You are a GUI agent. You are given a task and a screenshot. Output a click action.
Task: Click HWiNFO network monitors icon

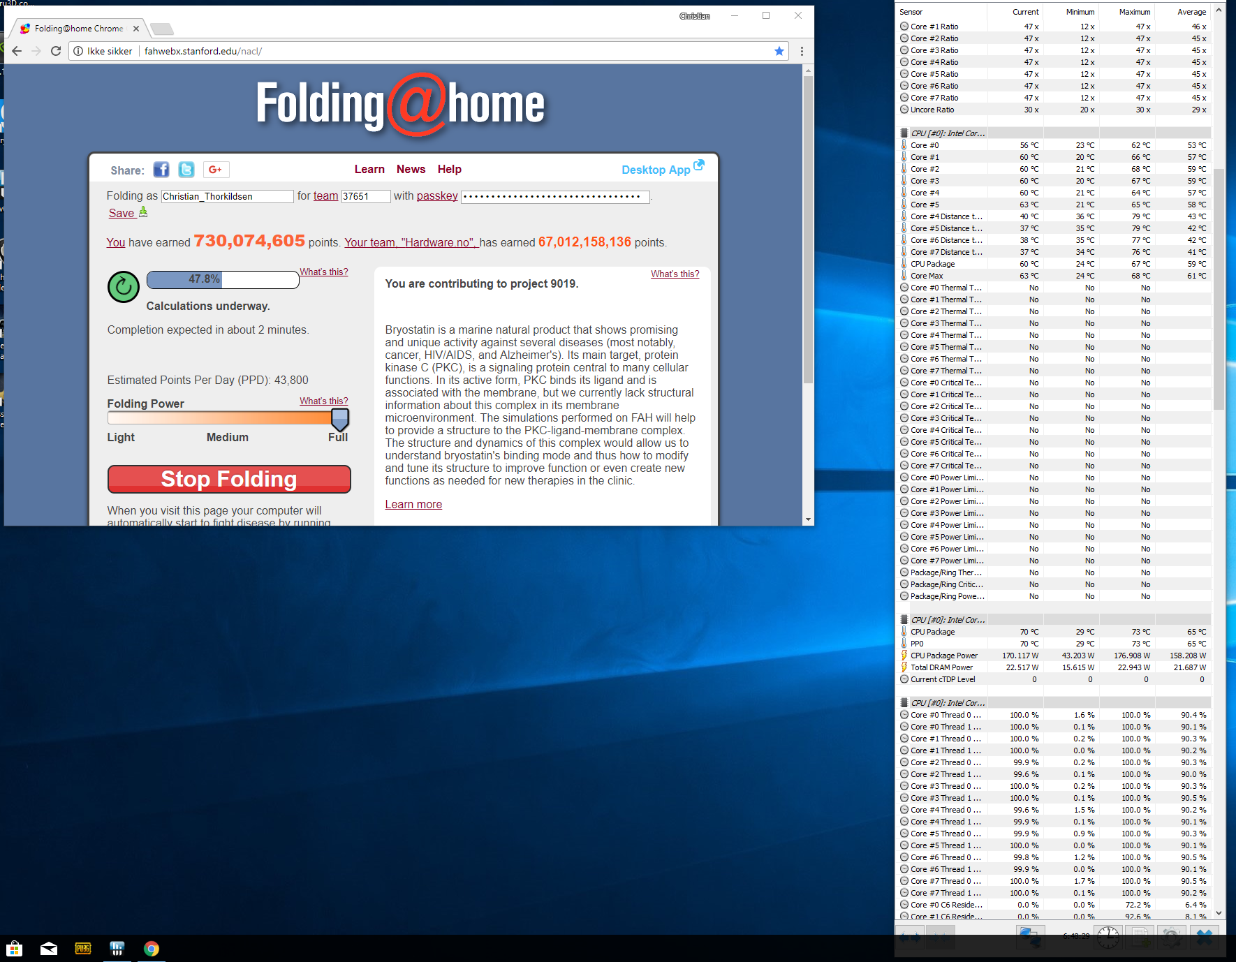(x=1030, y=937)
